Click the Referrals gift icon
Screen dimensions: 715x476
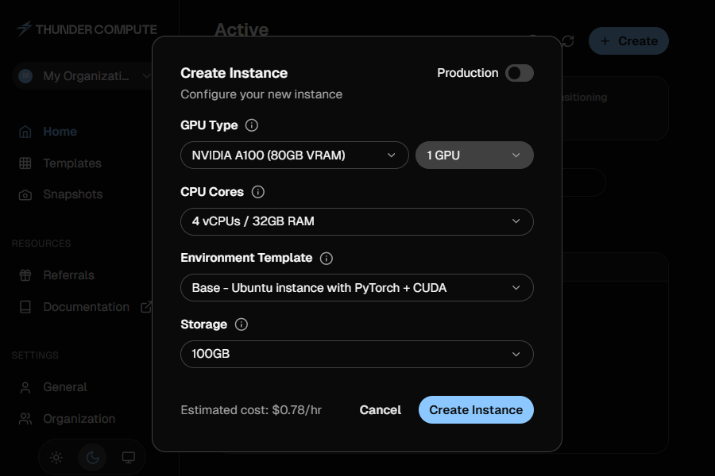[x=25, y=274]
